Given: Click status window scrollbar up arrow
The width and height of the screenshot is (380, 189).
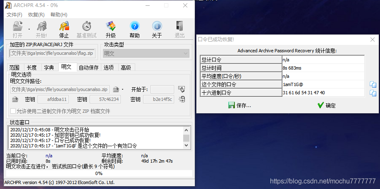Looking at the screenshot, I should coord(186,131).
